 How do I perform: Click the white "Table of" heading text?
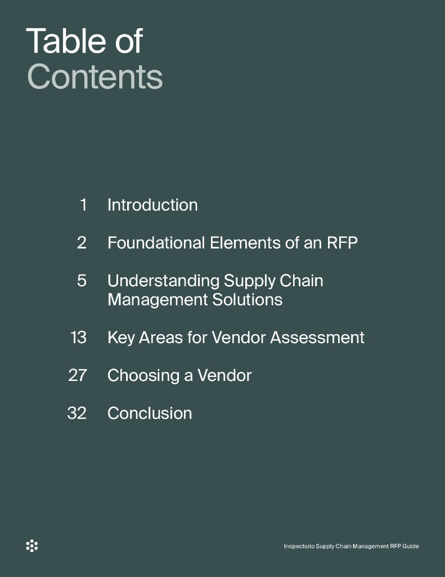point(84,41)
